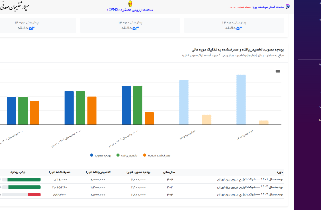Viewport: 321px width, 210px height.
Task: Click the میلاد شفیعیان صدفی user name
Action: point(14,7)
